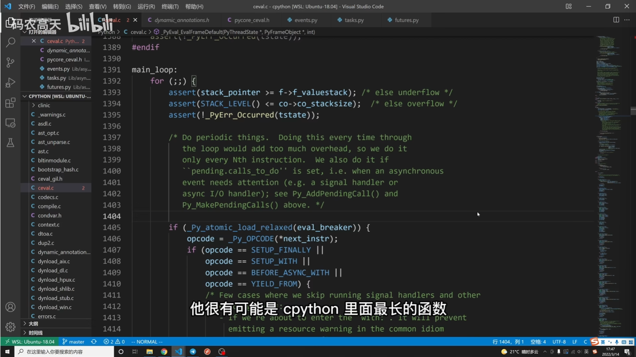Expand the clinic folder
Screen dimensions: 636x357
[44, 106]
